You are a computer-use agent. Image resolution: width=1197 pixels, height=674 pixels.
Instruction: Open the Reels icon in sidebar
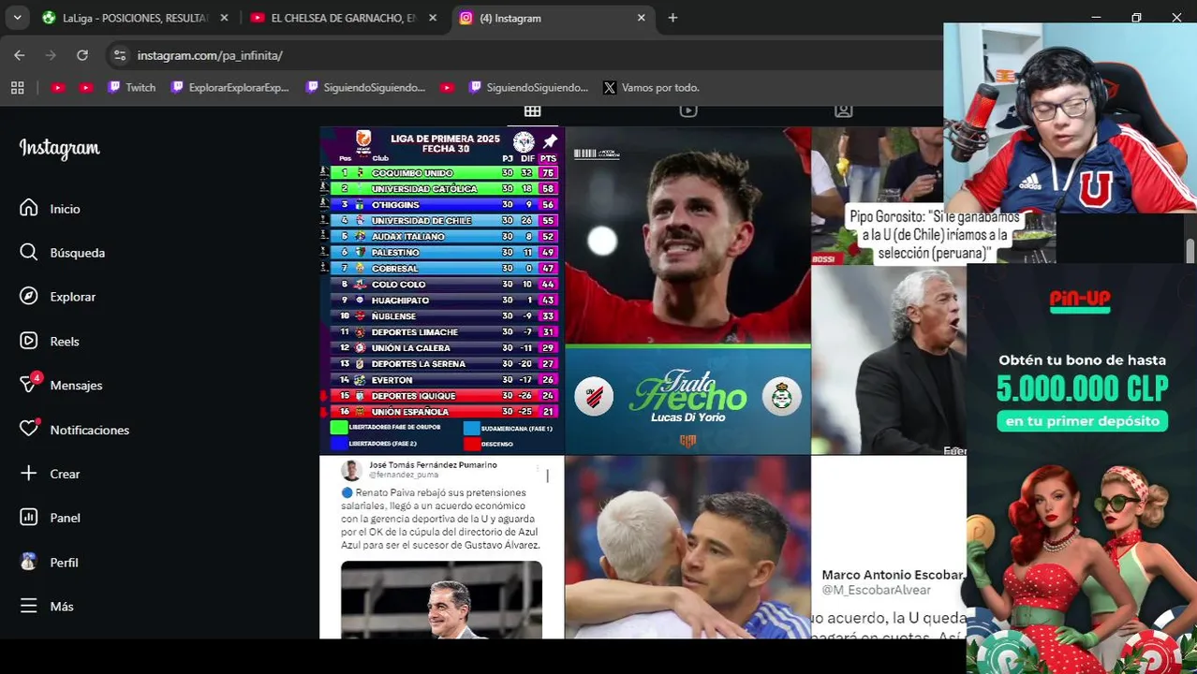click(x=29, y=341)
